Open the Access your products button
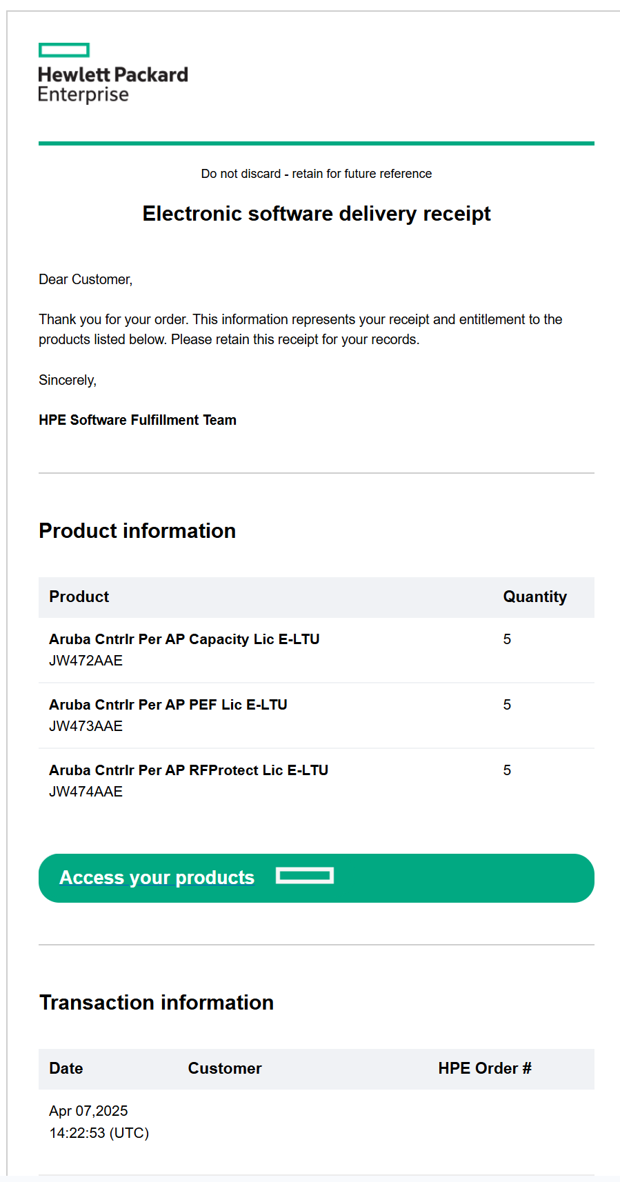 [x=317, y=878]
